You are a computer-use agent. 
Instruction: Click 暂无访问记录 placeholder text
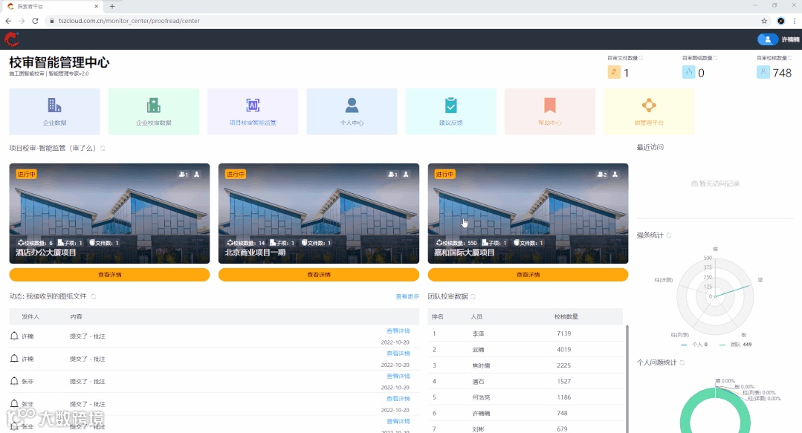(x=715, y=183)
